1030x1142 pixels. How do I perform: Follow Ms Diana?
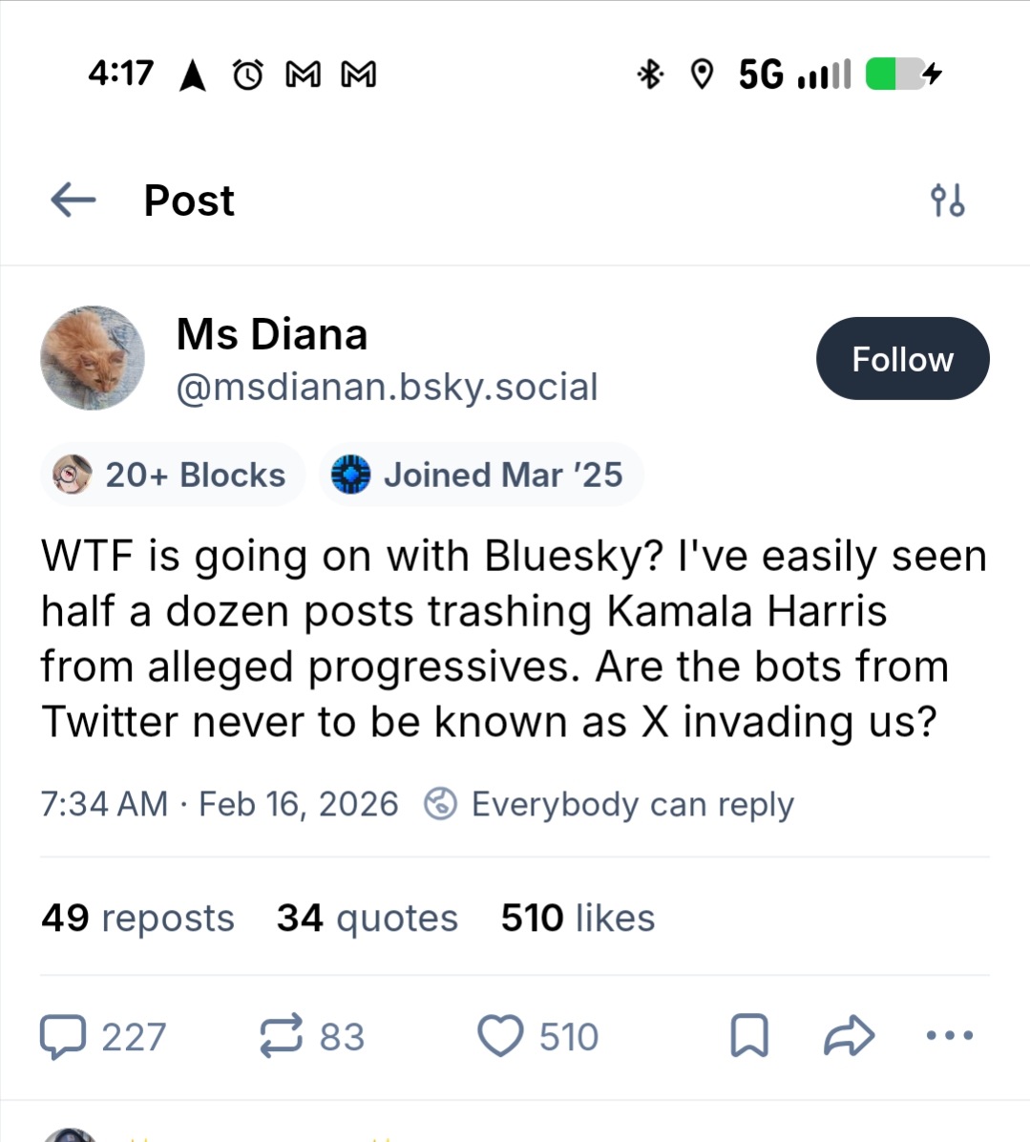pyautogui.click(x=902, y=359)
